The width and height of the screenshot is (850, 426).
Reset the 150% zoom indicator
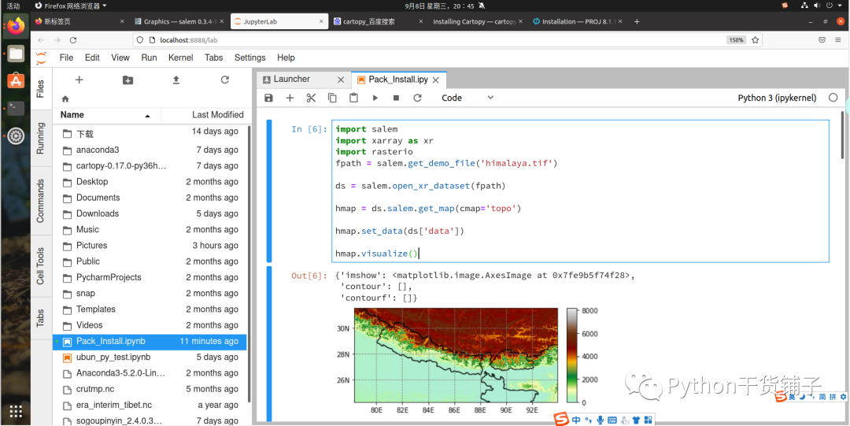[736, 40]
